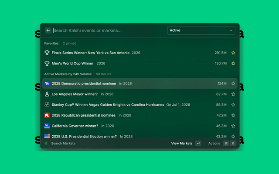Viewport: 279px width, 174px height.
Task: Click the Favorites section header
Action: 51,43
